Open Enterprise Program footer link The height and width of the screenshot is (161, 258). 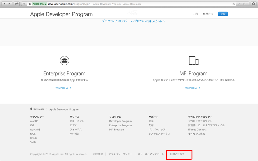point(120,125)
